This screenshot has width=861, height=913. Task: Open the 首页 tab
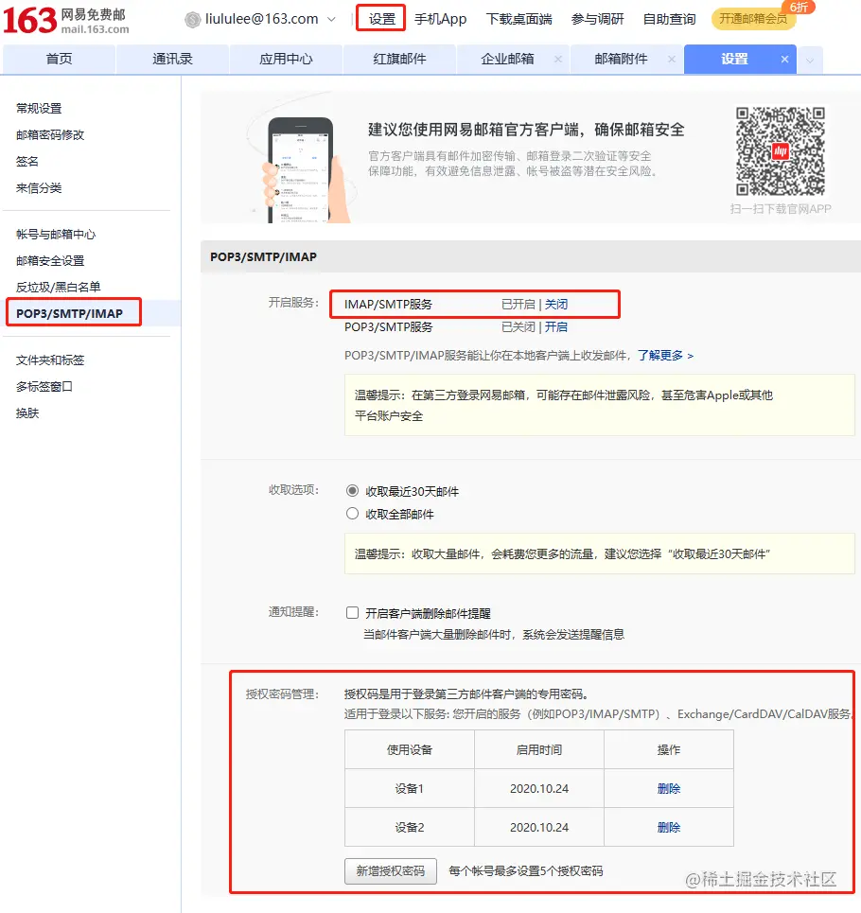coord(59,59)
